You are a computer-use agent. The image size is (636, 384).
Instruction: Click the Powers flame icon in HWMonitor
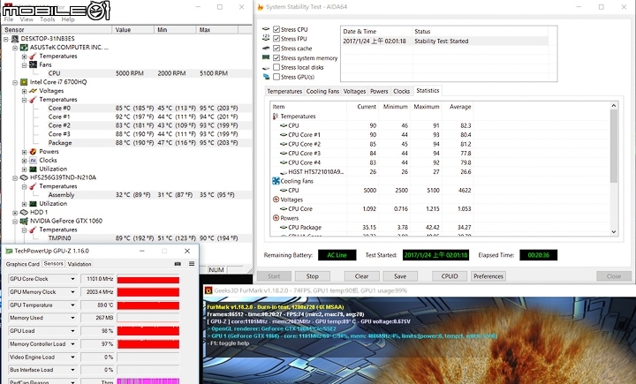point(33,151)
